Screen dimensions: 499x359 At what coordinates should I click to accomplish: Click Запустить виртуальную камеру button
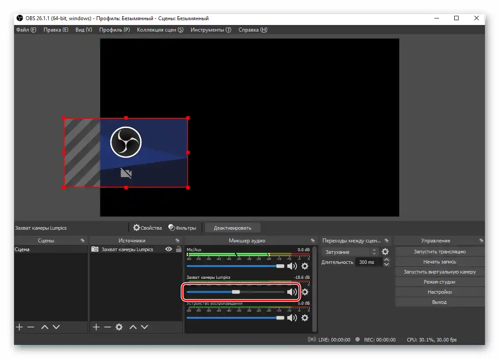440,272
